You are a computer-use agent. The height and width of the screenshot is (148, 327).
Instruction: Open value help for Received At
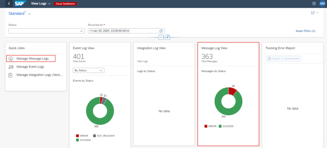pos(161,31)
